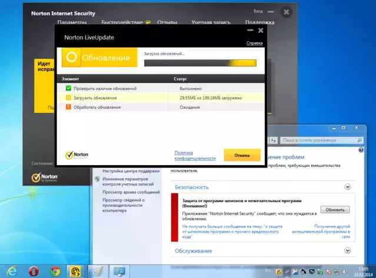Launch Opera from the taskbar
The image size is (376, 278).
point(34,272)
